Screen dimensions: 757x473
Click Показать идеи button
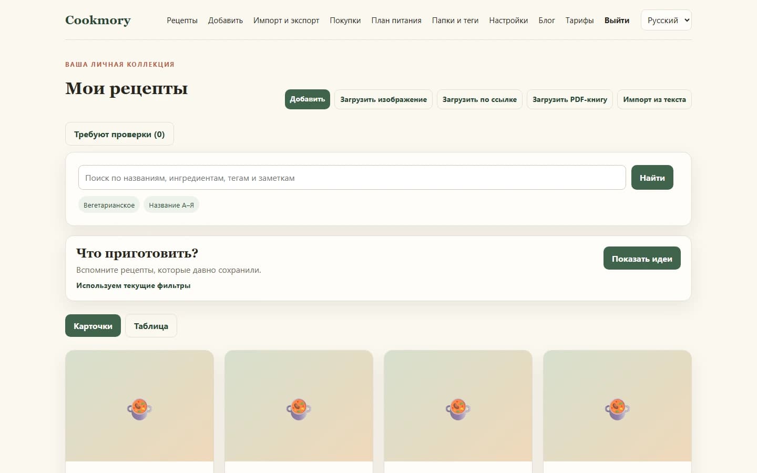[x=642, y=258]
